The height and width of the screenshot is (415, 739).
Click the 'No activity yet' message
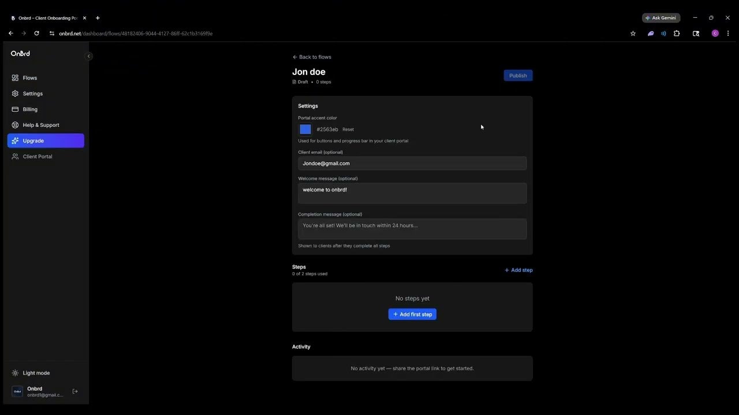412,368
